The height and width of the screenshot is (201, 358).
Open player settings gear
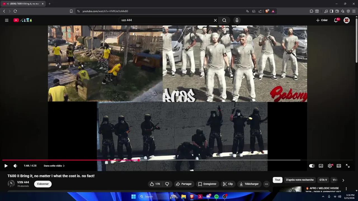[330, 166]
